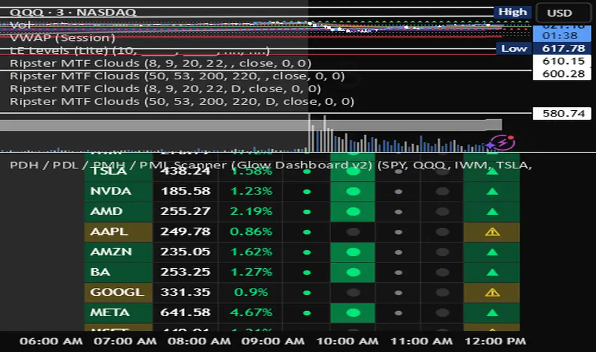596x352 pixels.
Task: Click the large green dot in AMD row
Action: click(x=353, y=212)
